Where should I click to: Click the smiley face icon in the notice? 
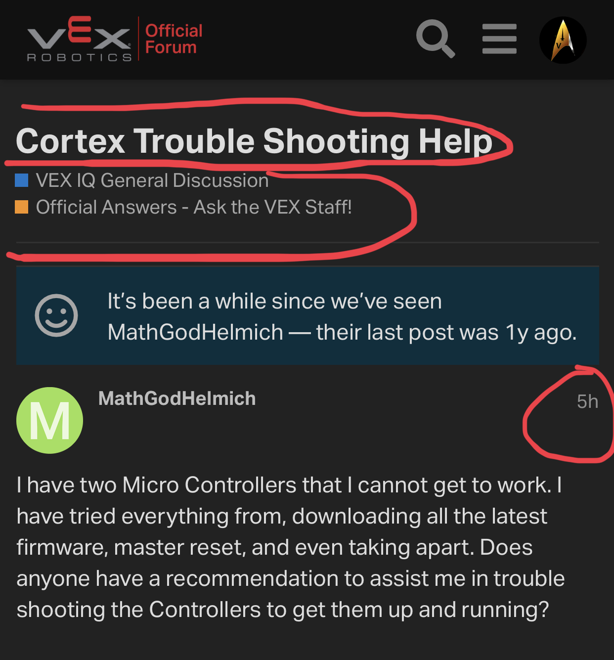(56, 315)
